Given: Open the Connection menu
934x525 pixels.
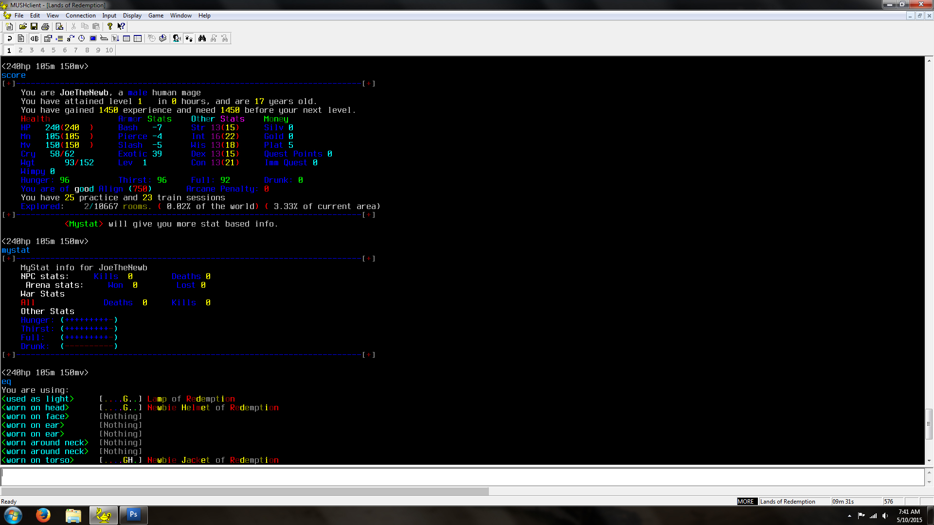Looking at the screenshot, I should (81, 16).
